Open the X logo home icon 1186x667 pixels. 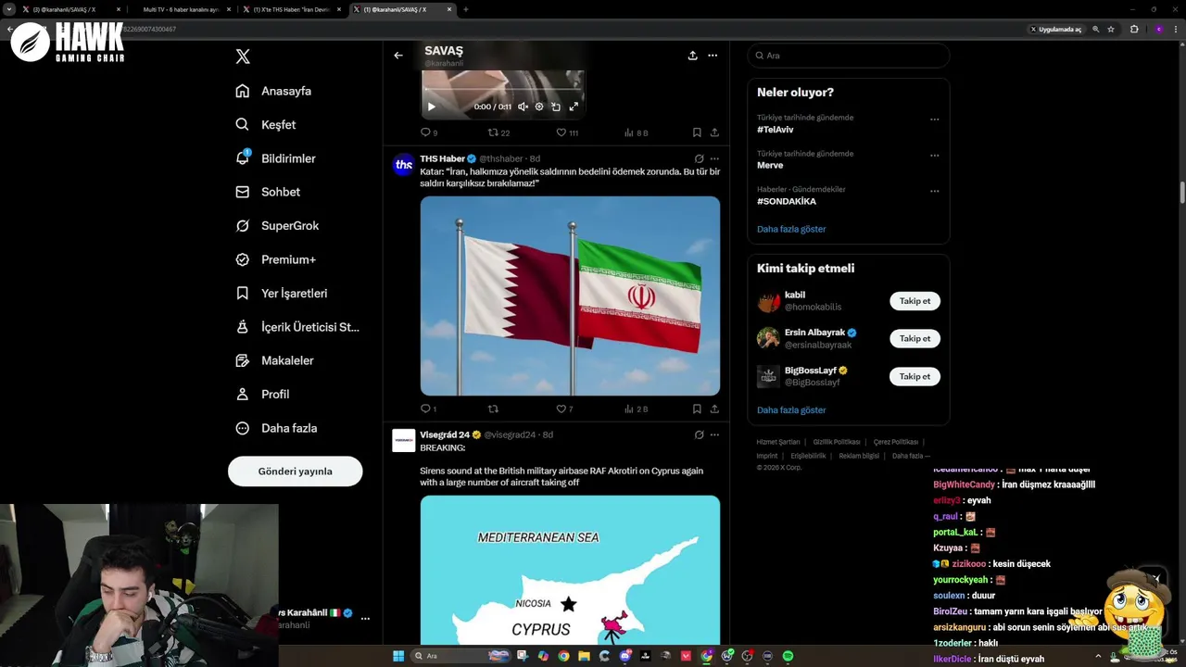(x=243, y=57)
